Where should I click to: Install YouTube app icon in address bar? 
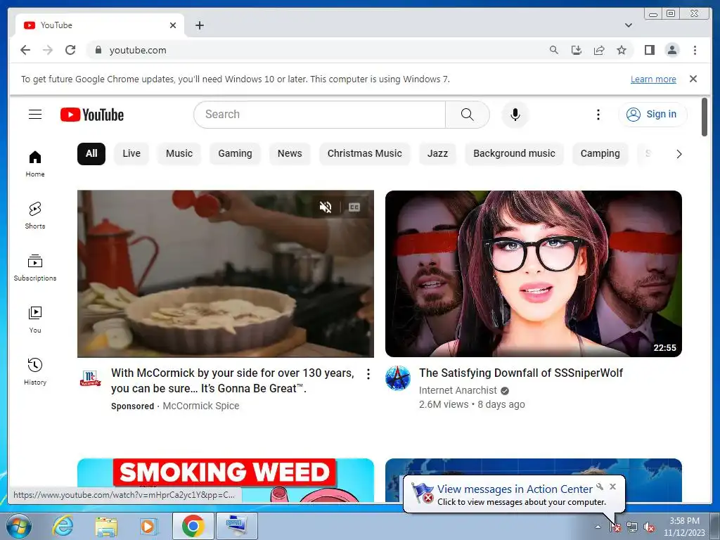point(577,50)
